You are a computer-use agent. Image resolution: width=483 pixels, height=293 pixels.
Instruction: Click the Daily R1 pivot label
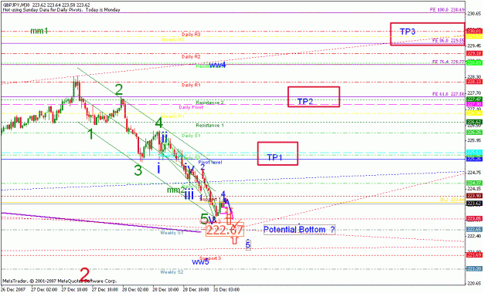click(x=191, y=85)
